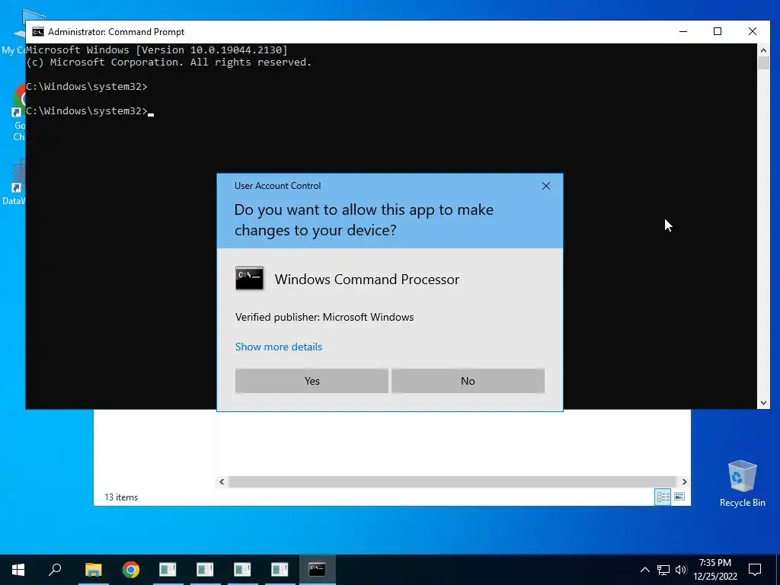The height and width of the screenshot is (585, 780).
Task: Close the User Account Control dialog
Action: click(545, 186)
